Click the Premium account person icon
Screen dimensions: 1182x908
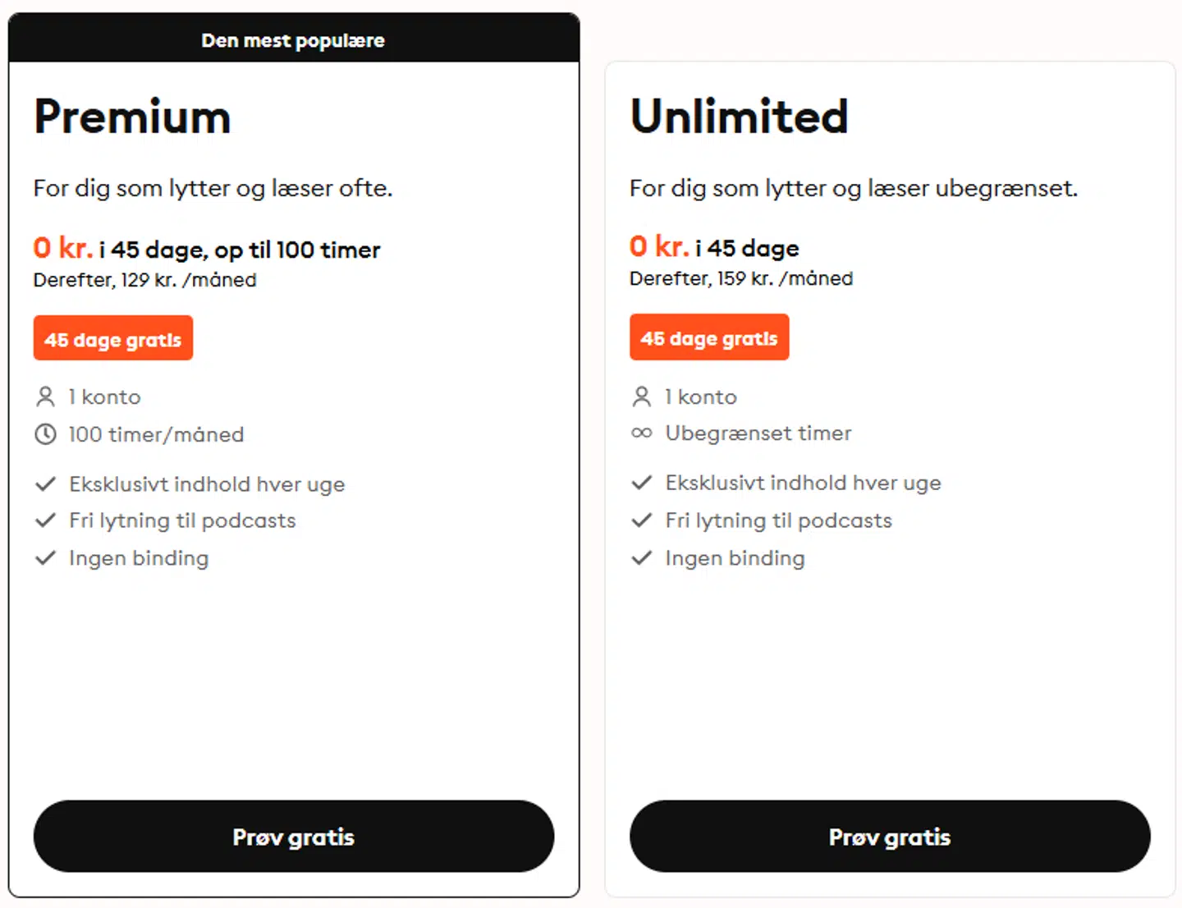45,397
